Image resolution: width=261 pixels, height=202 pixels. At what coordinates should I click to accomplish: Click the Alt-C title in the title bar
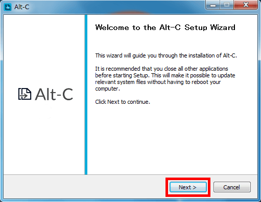click(22, 7)
